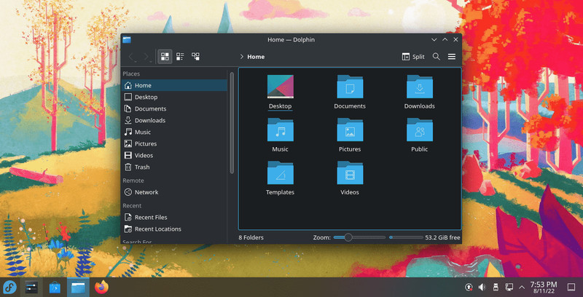Screen dimensions: 583x297
Task: Select Pictures in the Places sidebar
Action: click(x=174, y=143)
